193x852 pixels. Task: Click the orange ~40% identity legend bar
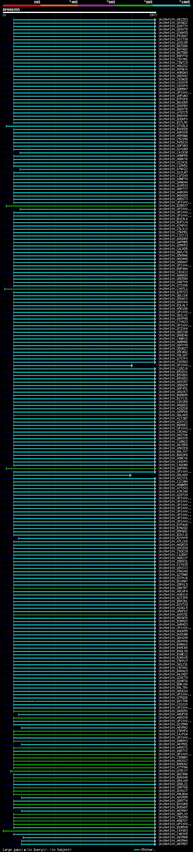[x=59, y=5]
